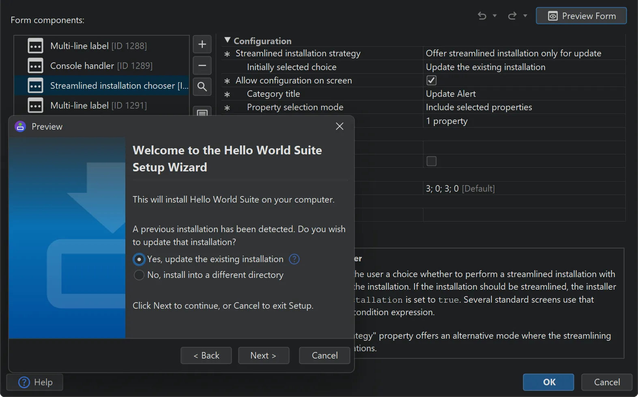Open the undo history dropdown arrow
This screenshot has width=638, height=397.
click(495, 16)
